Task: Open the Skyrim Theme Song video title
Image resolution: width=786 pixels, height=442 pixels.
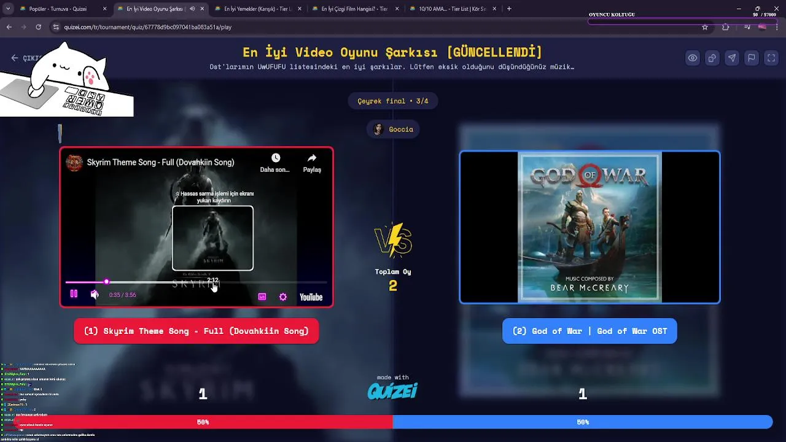Action: pyautogui.click(x=160, y=163)
